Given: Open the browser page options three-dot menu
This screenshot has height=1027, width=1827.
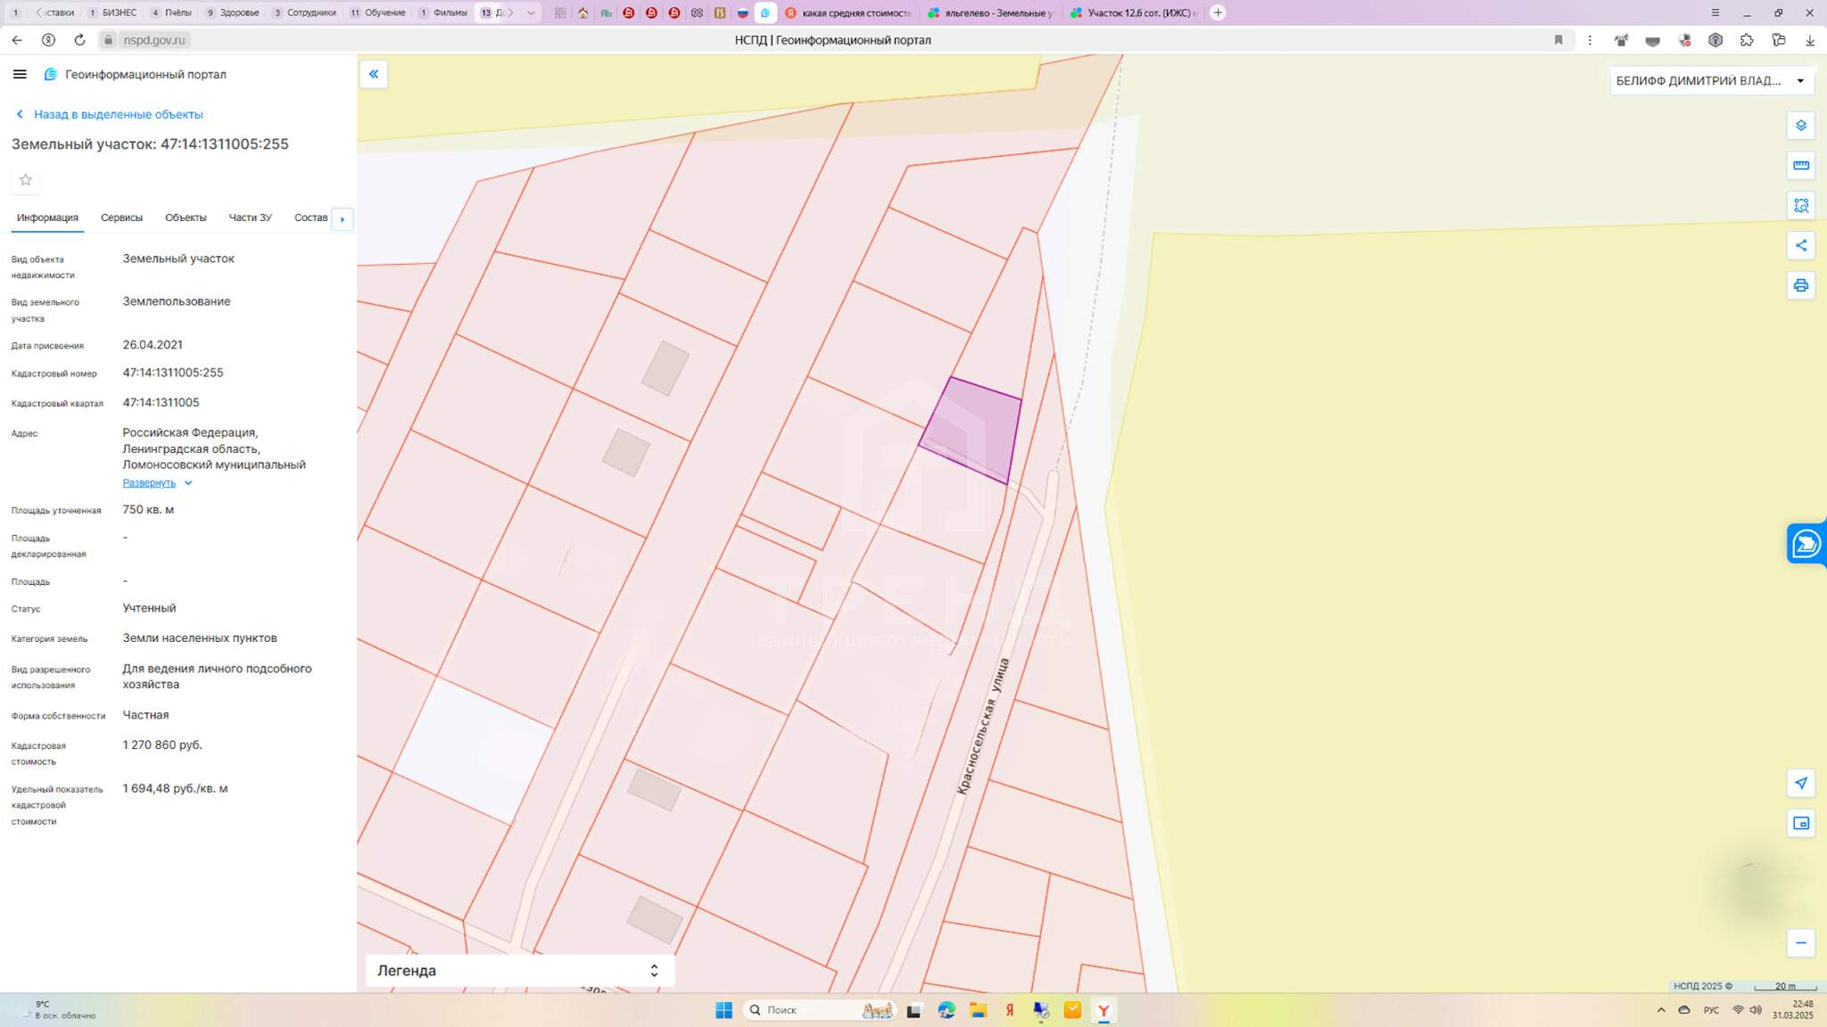Looking at the screenshot, I should 1590,40.
